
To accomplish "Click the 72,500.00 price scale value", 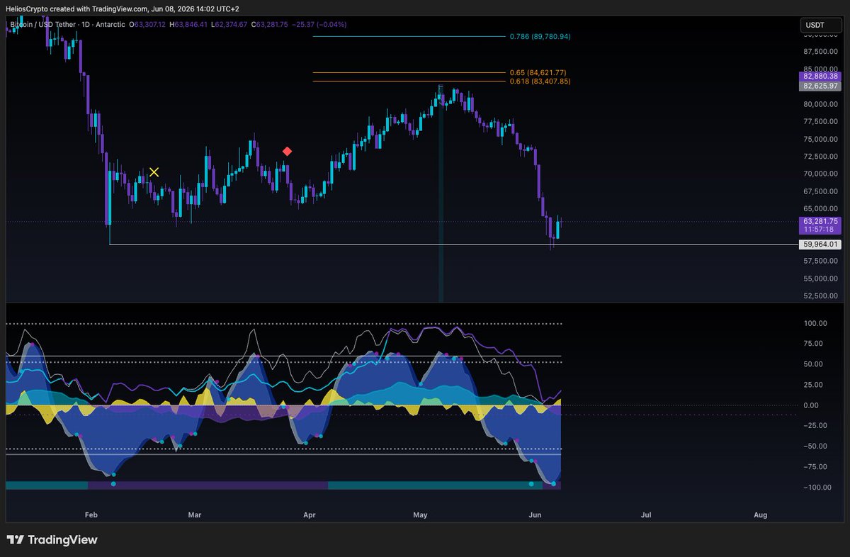I will [820, 156].
